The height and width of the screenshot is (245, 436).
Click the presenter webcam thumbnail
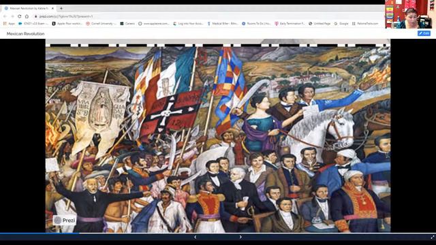click(410, 14)
